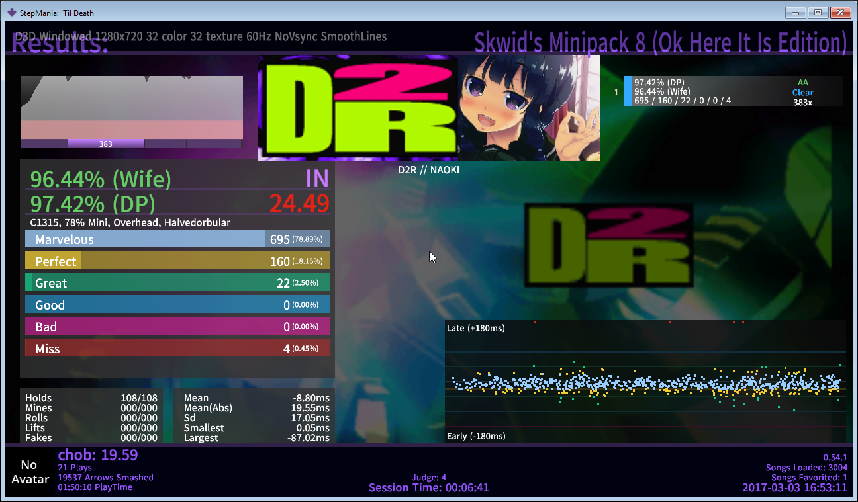
Task: Click the D2R // NAOKI song title
Action: coord(428,170)
